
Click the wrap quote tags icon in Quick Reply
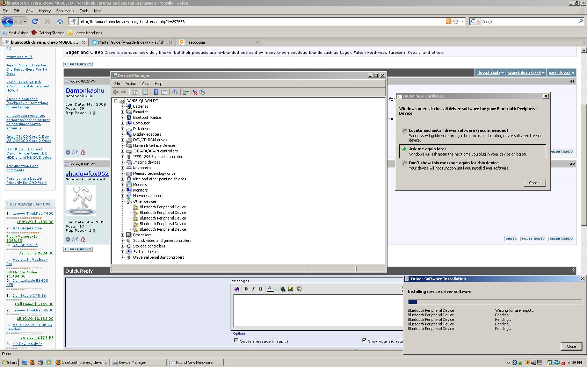point(299,289)
